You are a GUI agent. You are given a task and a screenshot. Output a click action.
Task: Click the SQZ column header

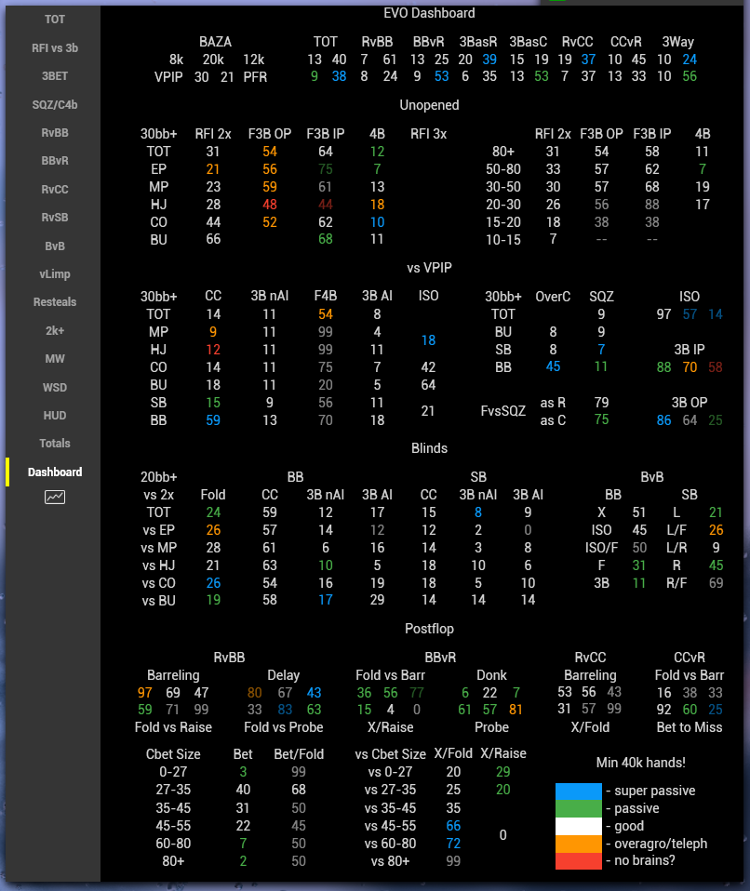(x=602, y=297)
